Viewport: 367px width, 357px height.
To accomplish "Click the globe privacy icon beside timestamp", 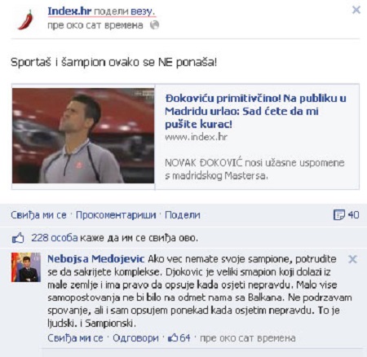I will [154, 25].
